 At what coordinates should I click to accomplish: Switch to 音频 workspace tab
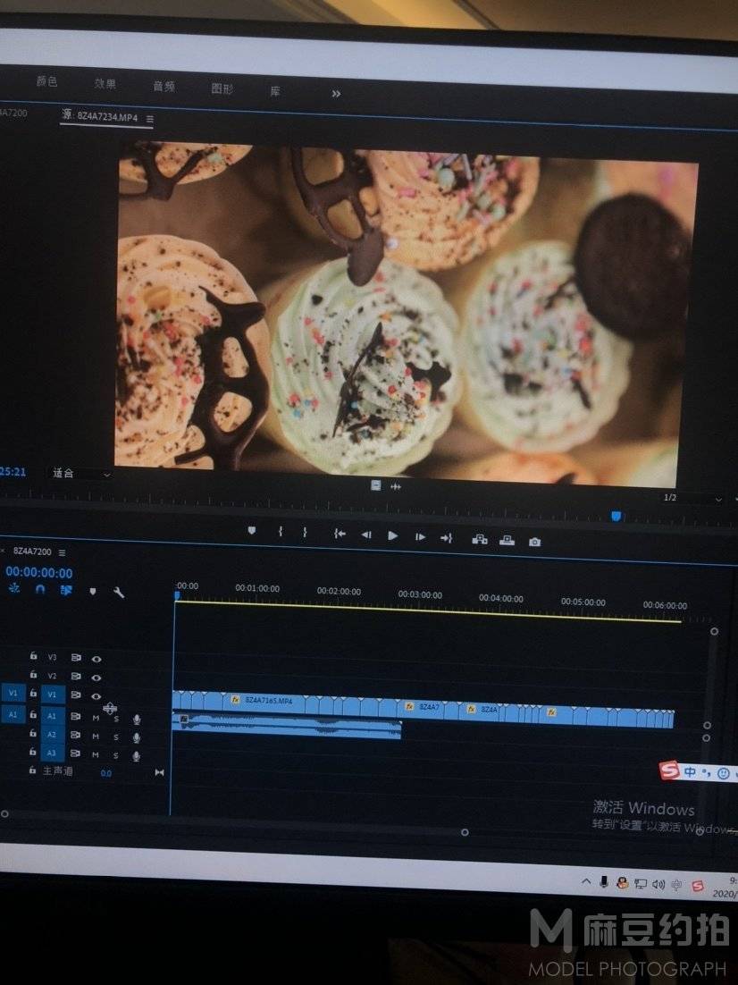coord(164,86)
